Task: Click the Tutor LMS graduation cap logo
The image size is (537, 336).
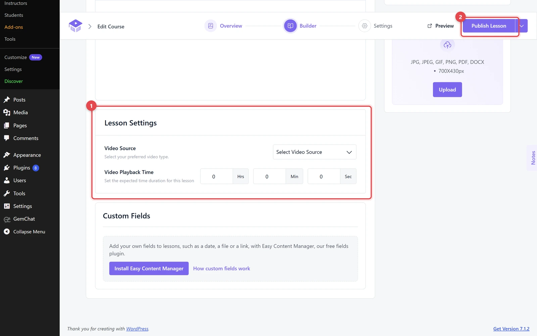Action: point(76,26)
